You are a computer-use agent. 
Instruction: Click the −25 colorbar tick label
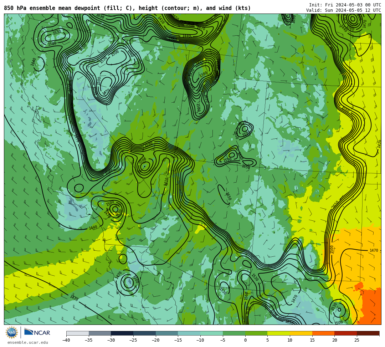click(x=133, y=340)
